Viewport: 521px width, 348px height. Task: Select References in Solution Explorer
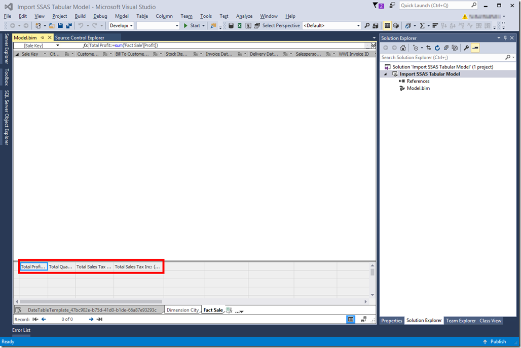(418, 81)
